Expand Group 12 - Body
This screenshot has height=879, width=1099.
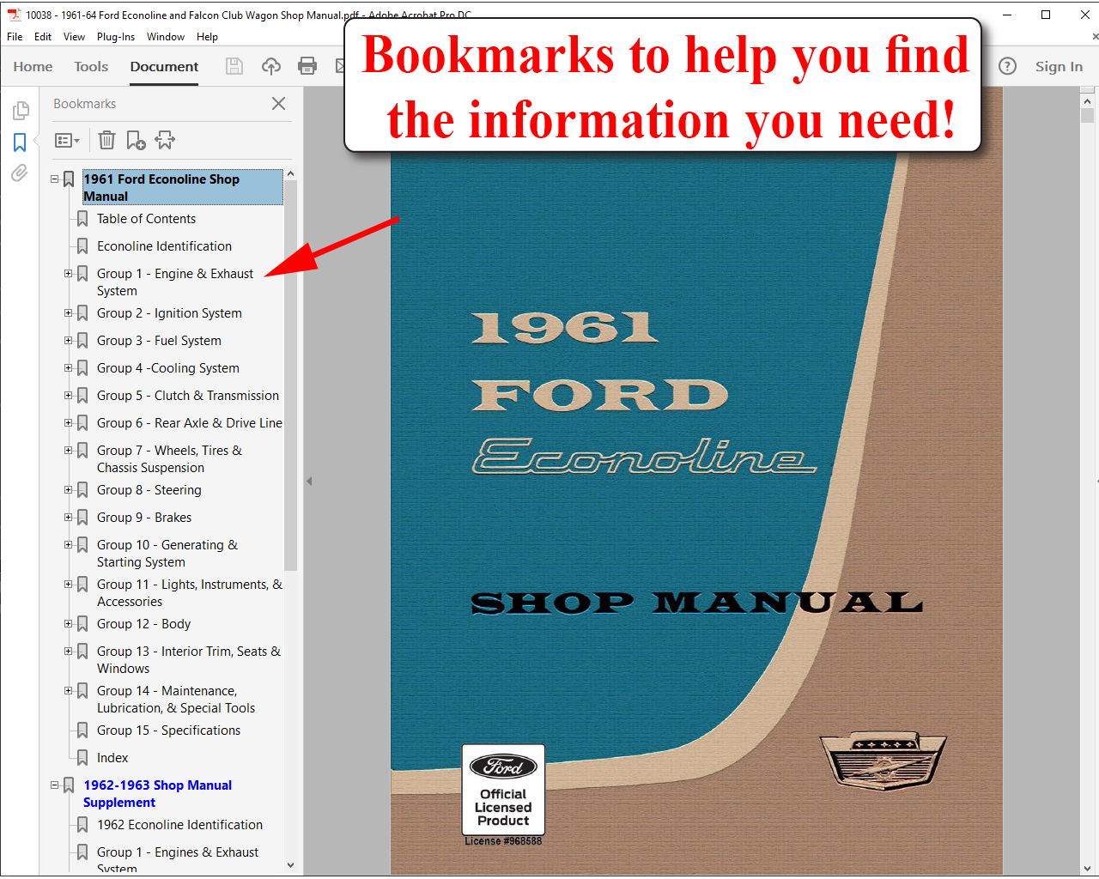tap(69, 624)
